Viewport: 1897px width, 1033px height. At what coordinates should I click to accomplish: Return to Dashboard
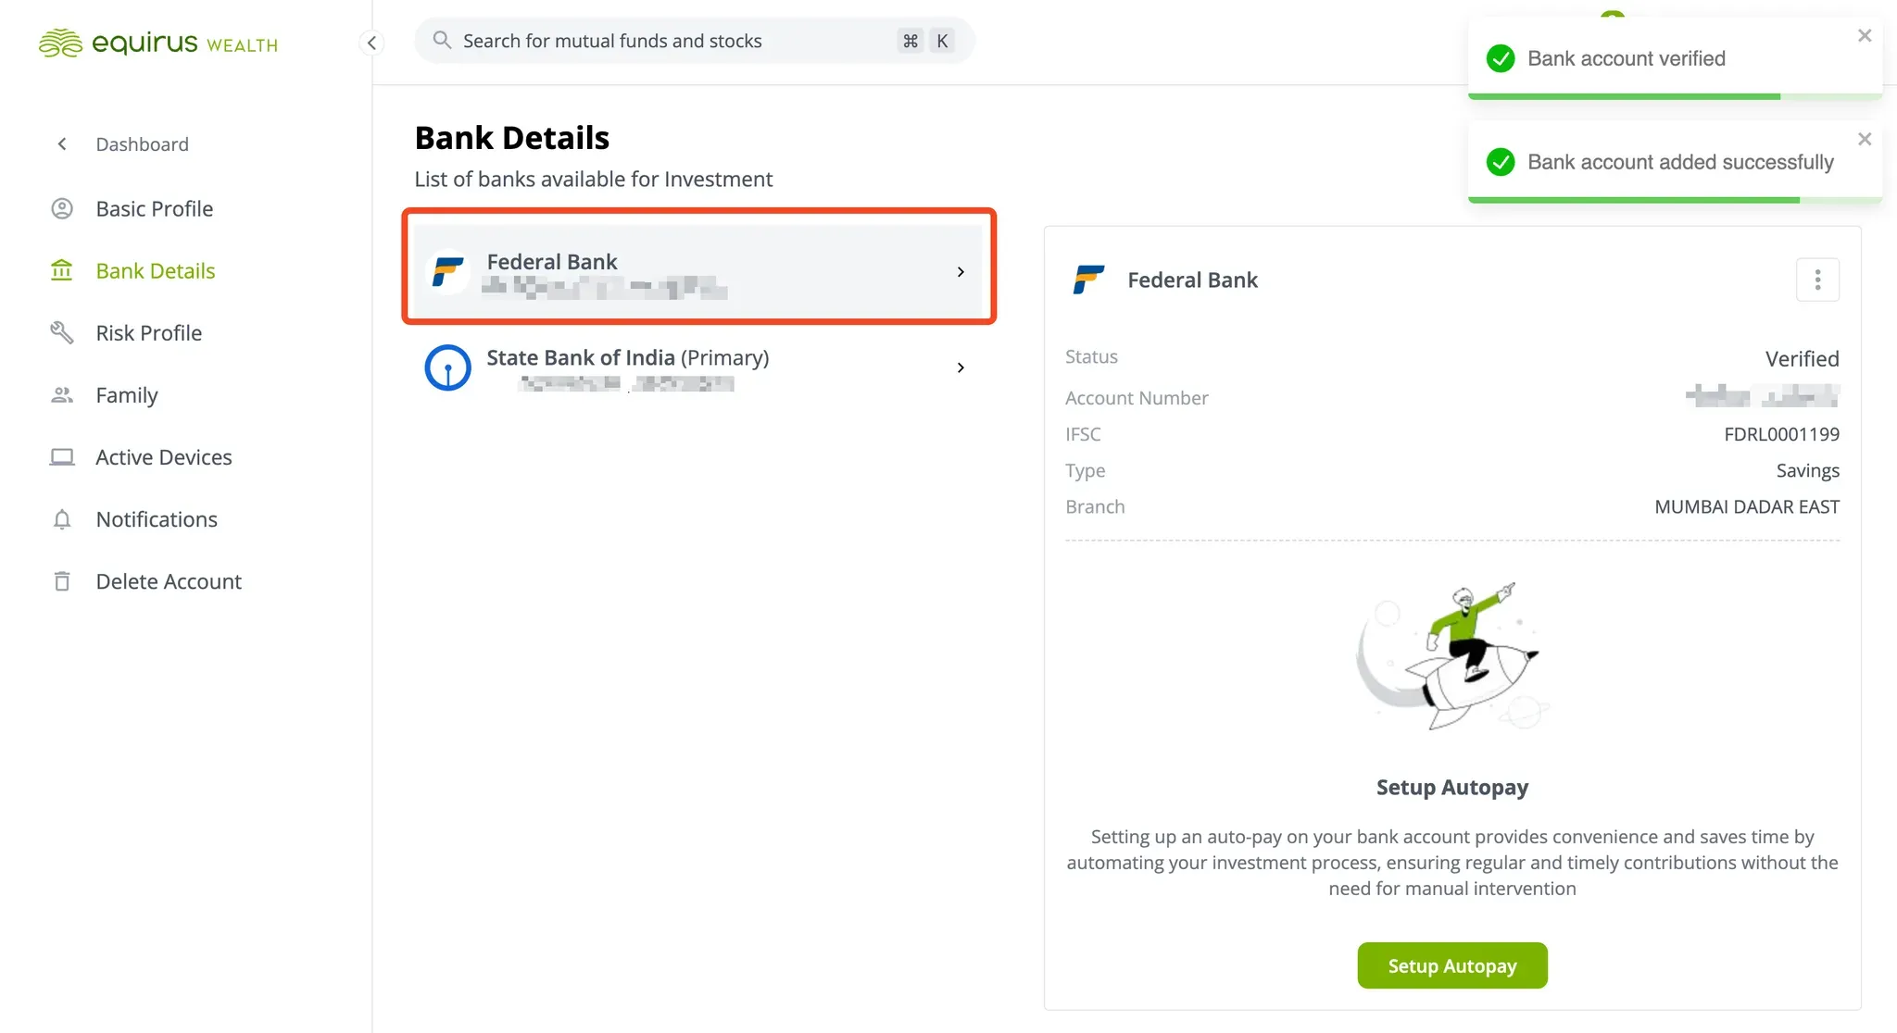[142, 144]
